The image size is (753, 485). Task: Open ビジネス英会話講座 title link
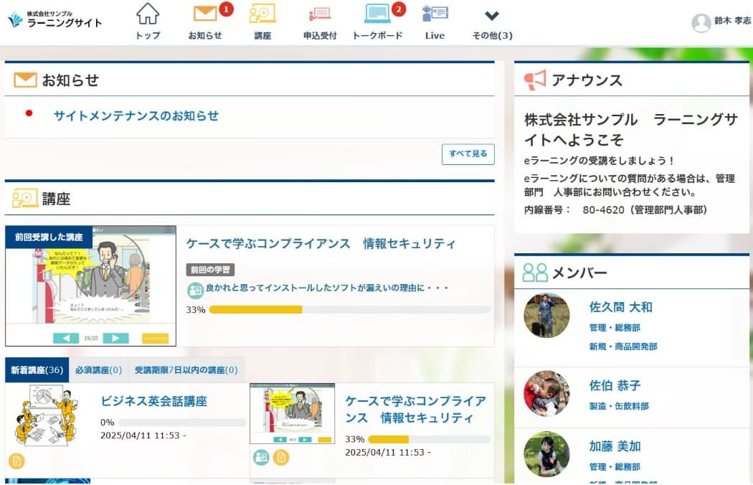pos(153,401)
